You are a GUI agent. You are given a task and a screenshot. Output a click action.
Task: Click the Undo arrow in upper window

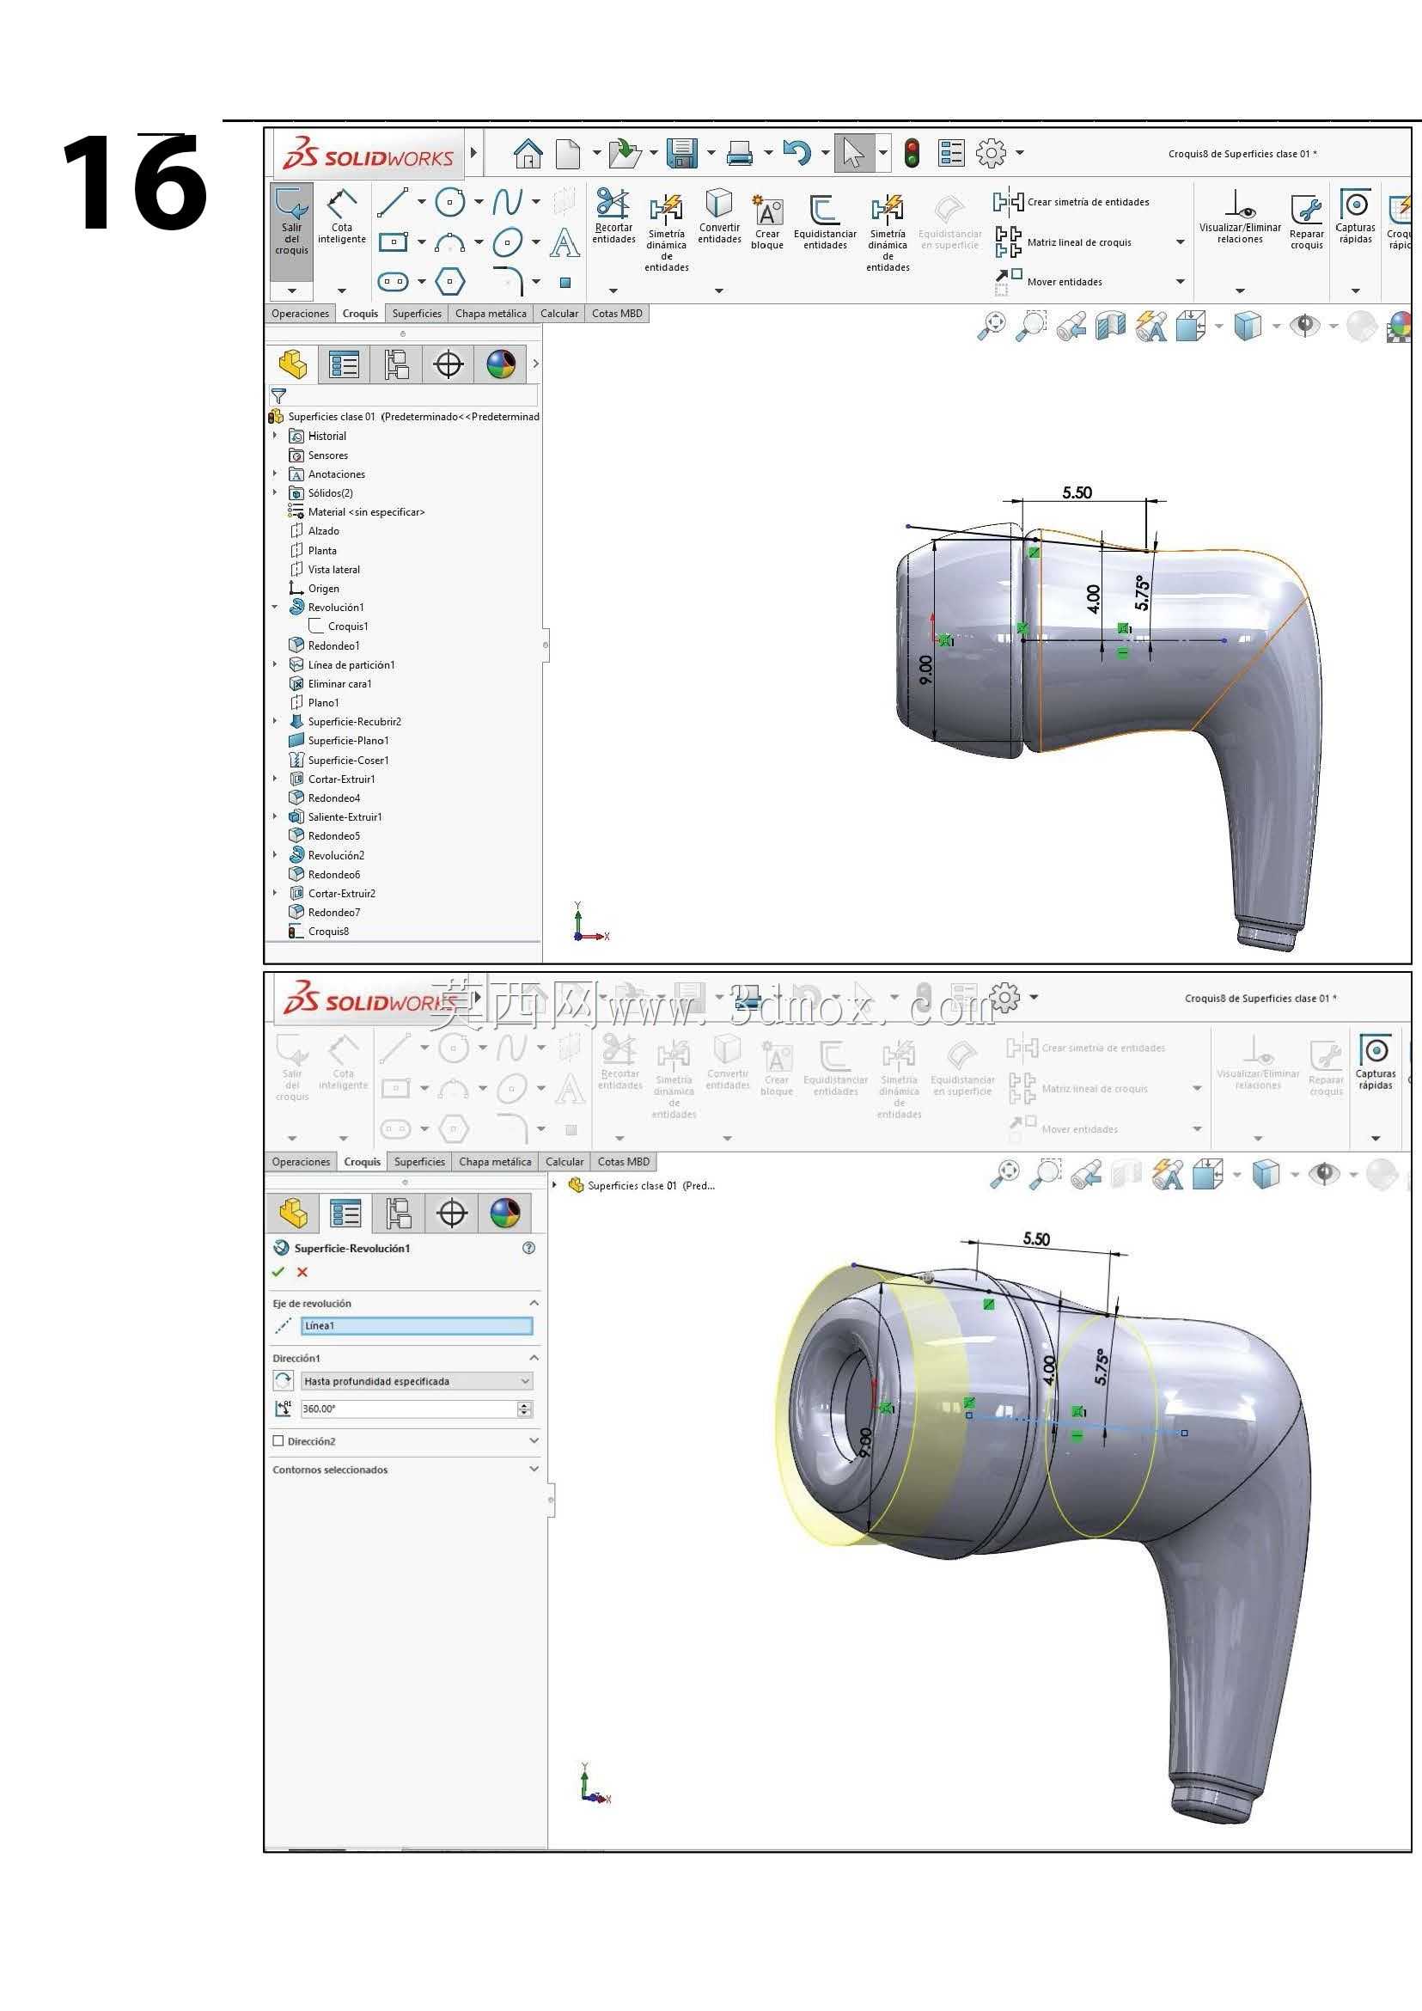(796, 153)
